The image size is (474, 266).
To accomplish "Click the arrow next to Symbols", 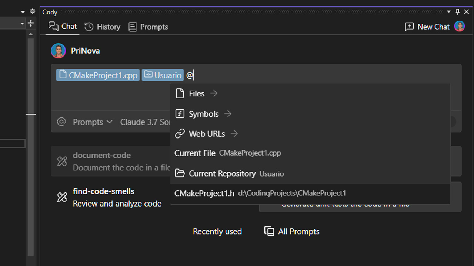I will 228,114.
